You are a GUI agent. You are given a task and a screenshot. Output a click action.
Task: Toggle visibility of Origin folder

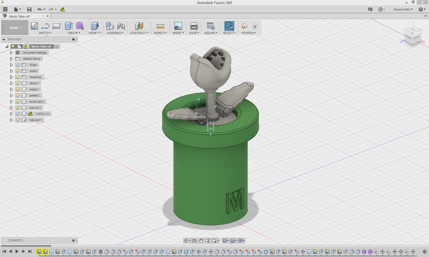[x=17, y=65]
